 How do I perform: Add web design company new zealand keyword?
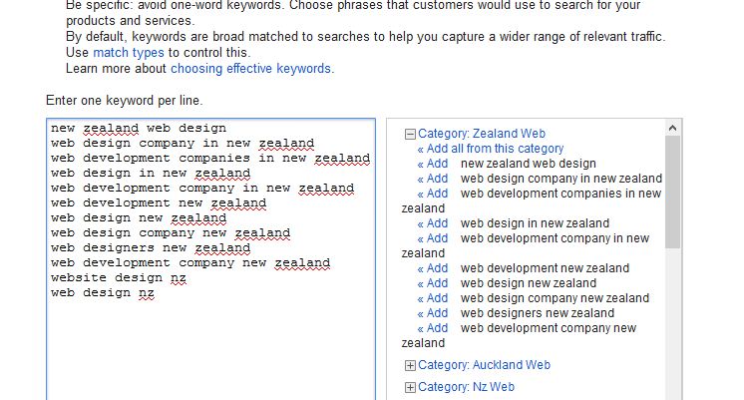[x=433, y=298]
